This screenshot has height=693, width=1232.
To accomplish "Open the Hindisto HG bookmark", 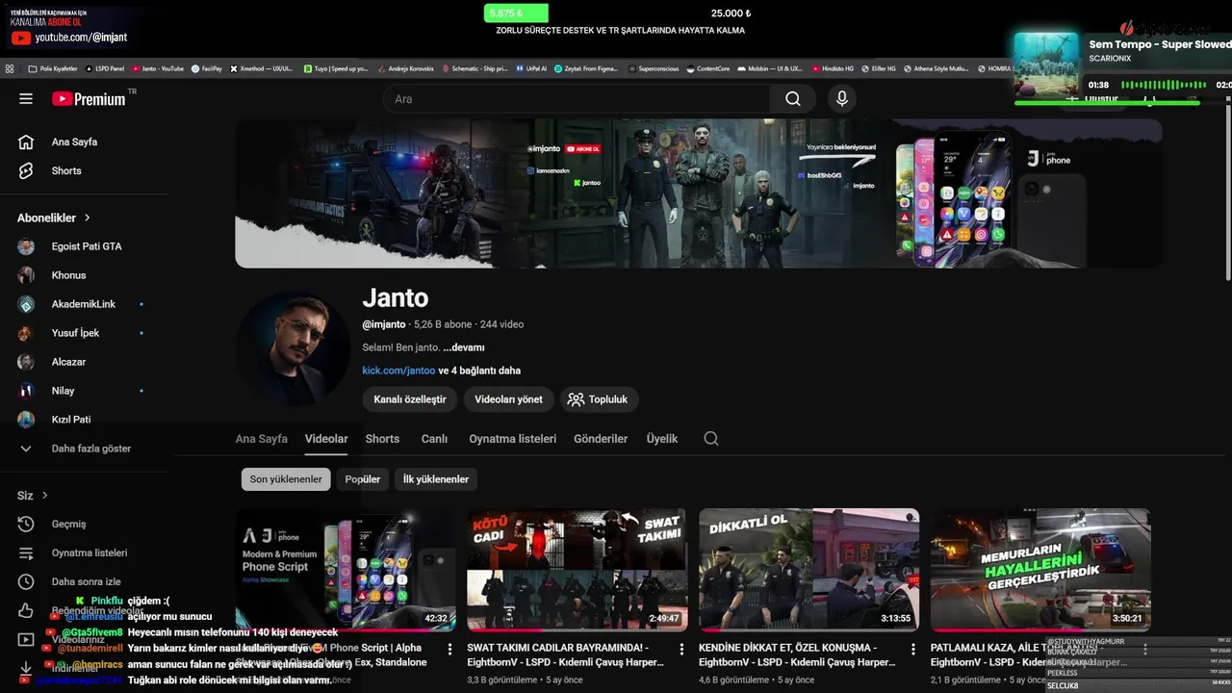I will tap(833, 69).
